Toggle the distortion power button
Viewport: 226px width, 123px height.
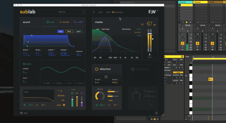[x=96, y=69]
